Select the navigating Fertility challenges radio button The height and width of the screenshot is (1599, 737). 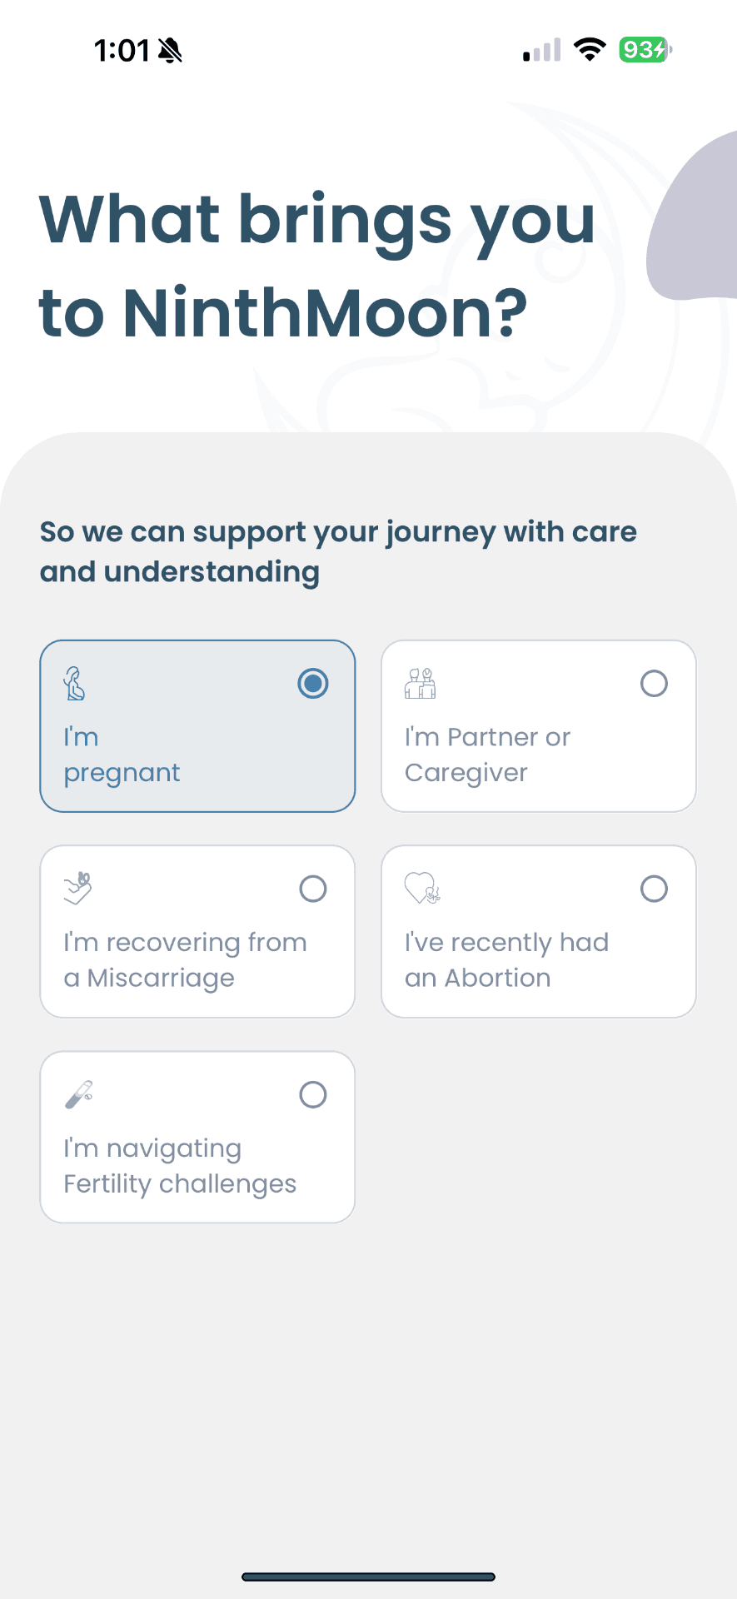click(x=313, y=1094)
